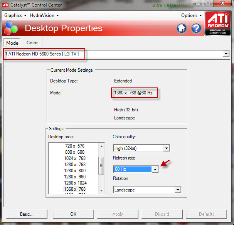This screenshot has height=225, width=234.
Task: Select 800 x 600 desktop area
Action: pyautogui.click(x=75, y=152)
